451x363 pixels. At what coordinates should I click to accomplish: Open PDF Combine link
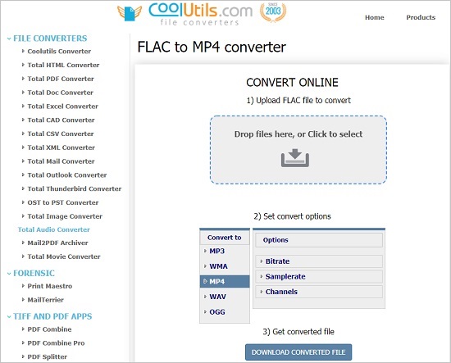click(49, 329)
